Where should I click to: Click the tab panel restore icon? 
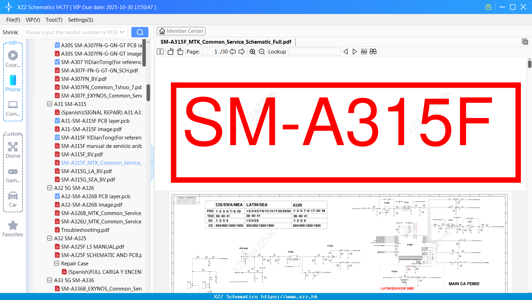tap(525, 42)
